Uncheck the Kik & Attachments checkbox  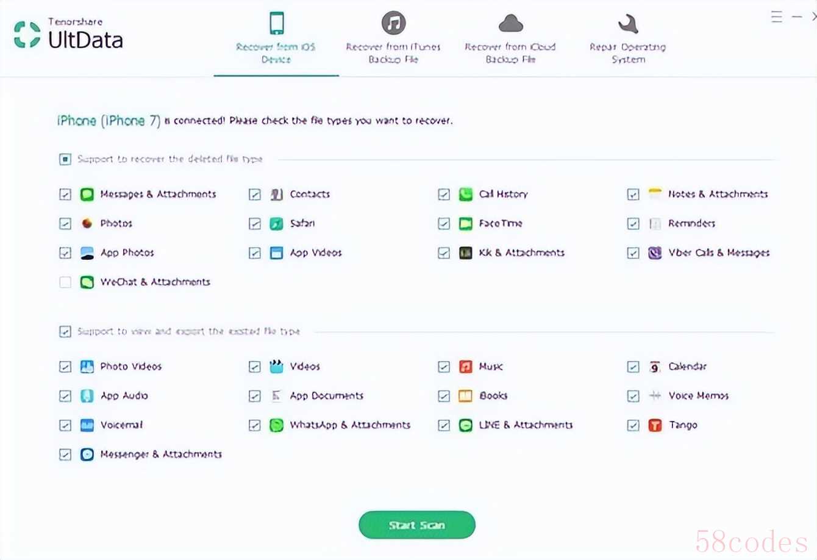444,253
